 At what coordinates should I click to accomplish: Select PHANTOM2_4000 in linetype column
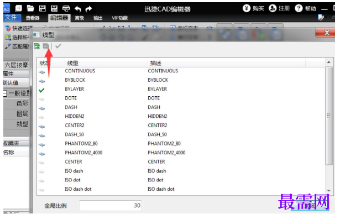tap(83, 153)
